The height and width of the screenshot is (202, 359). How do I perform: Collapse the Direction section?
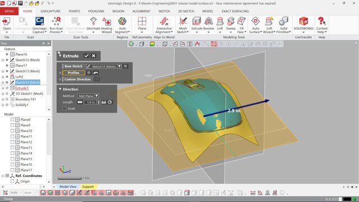point(60,89)
